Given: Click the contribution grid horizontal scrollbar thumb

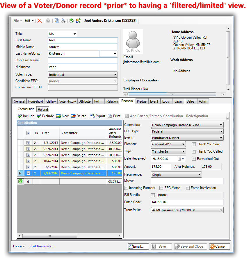Looking at the screenshot, I should click(50, 236).
